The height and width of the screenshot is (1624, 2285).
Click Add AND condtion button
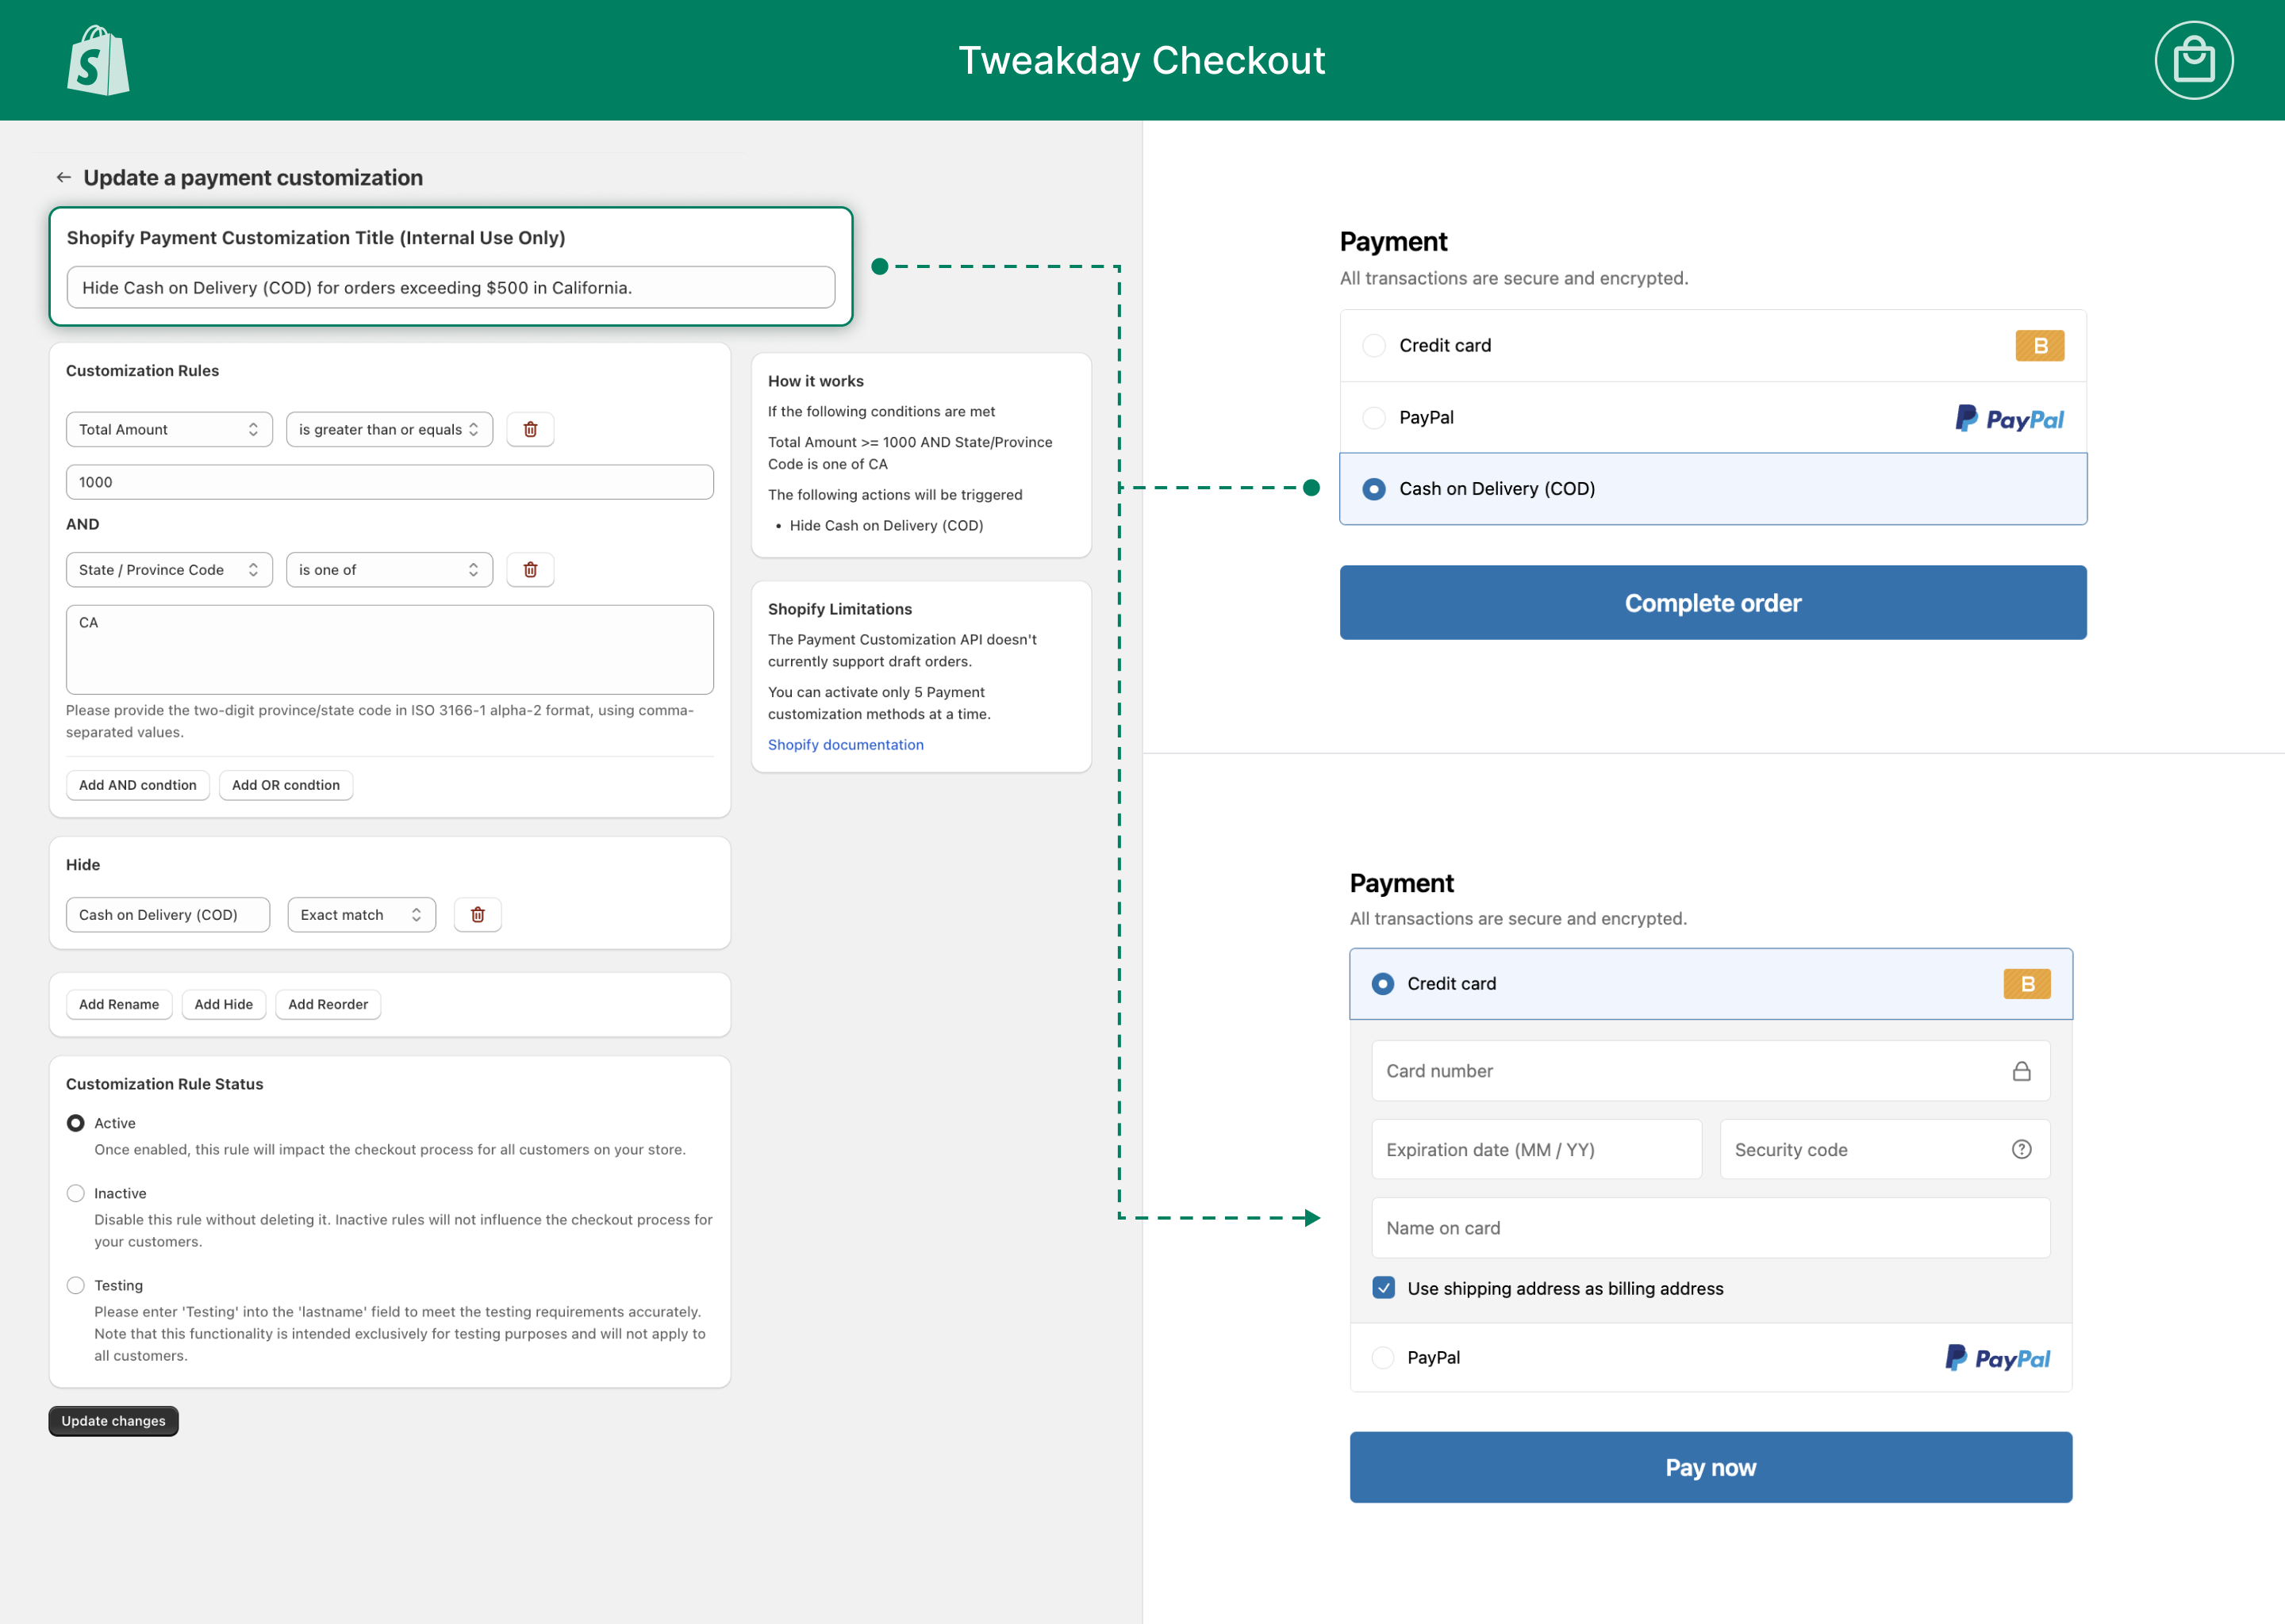138,785
